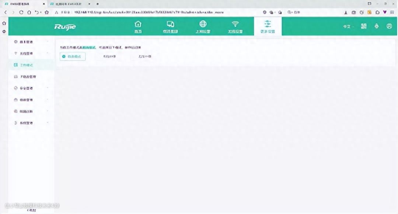Open the Home page icon in top navigation
398x214 pixels.
coord(138,26)
